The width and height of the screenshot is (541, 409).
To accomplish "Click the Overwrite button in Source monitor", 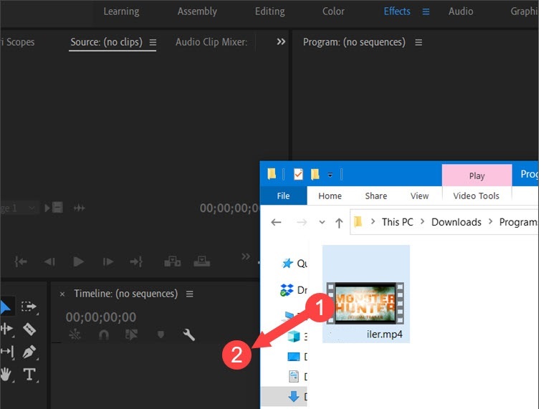I will (x=203, y=262).
